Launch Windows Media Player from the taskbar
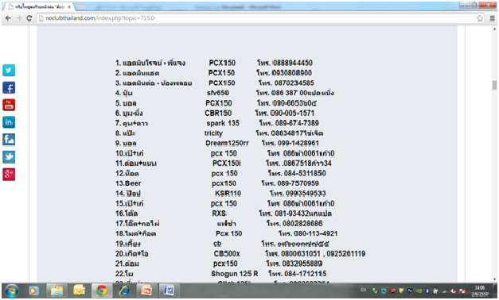Screen dimensions: 499x300 [33, 290]
